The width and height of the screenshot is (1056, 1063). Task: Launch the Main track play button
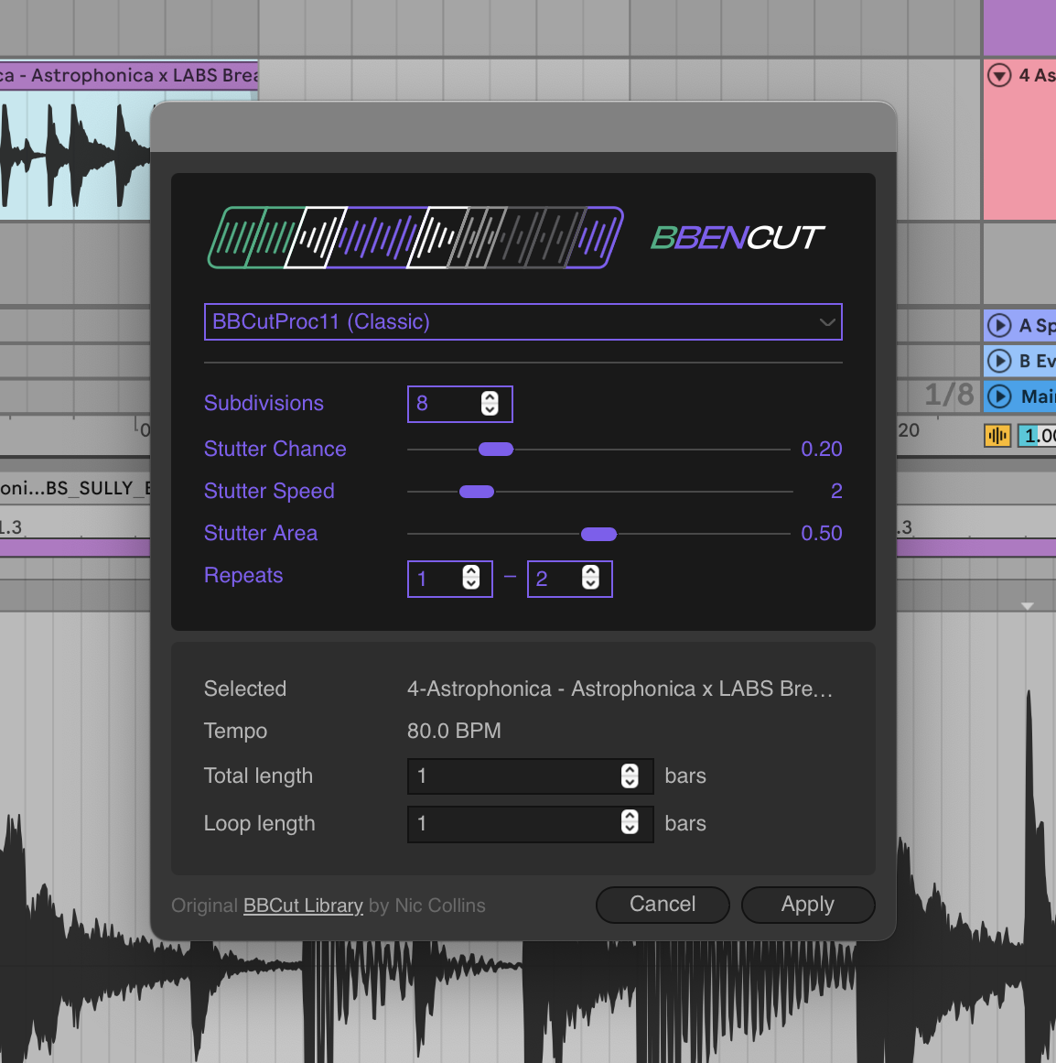pyautogui.click(x=999, y=396)
